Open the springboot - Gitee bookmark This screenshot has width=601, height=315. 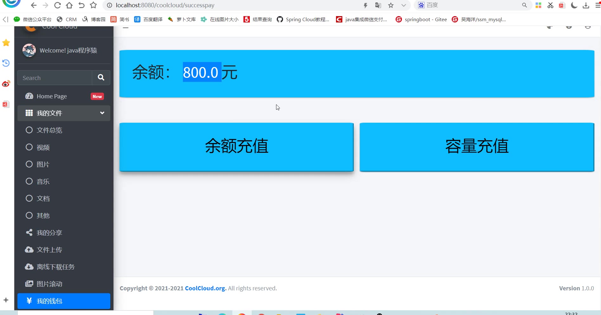click(x=421, y=19)
